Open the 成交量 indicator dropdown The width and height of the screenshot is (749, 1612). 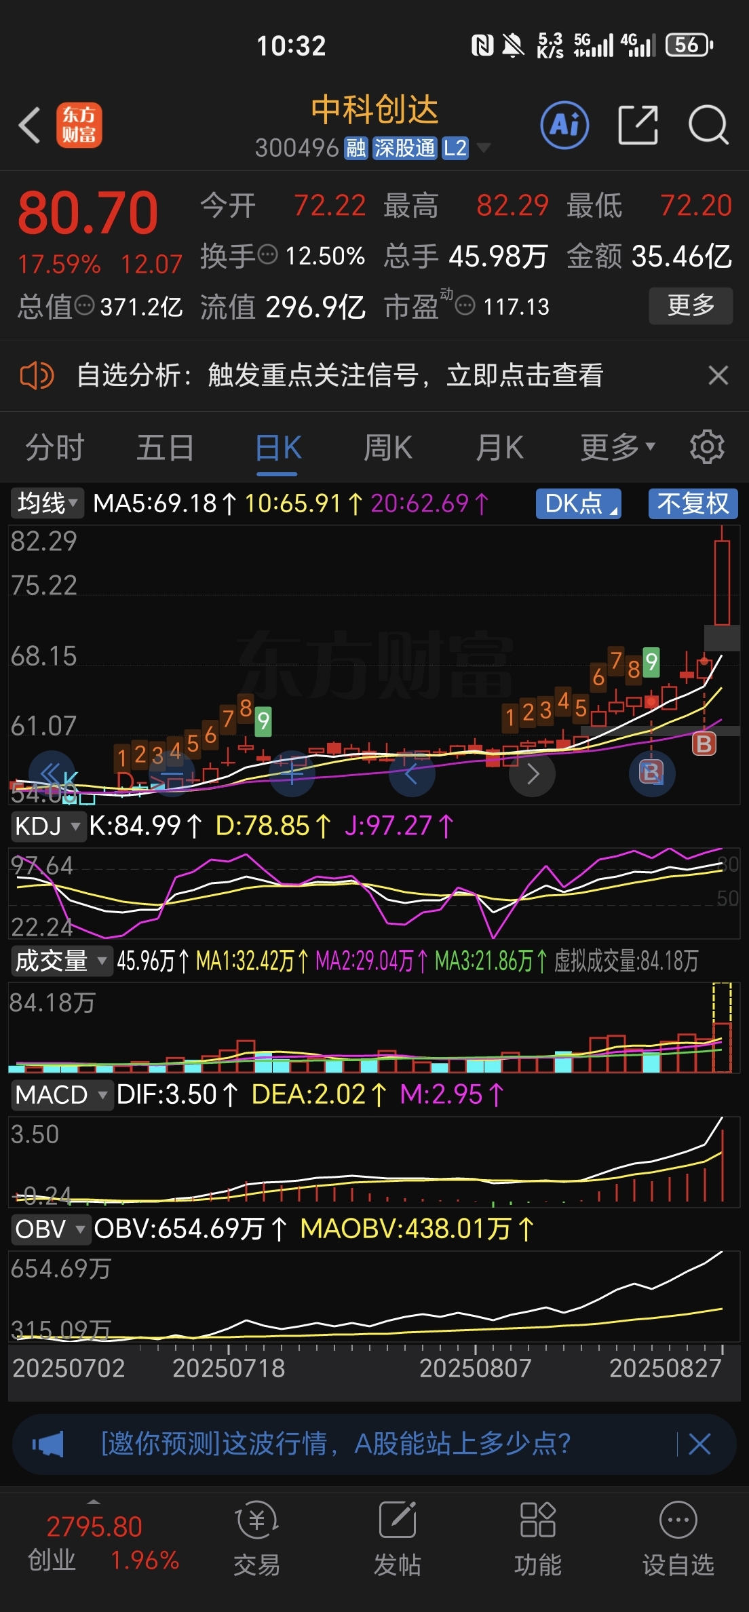61,961
